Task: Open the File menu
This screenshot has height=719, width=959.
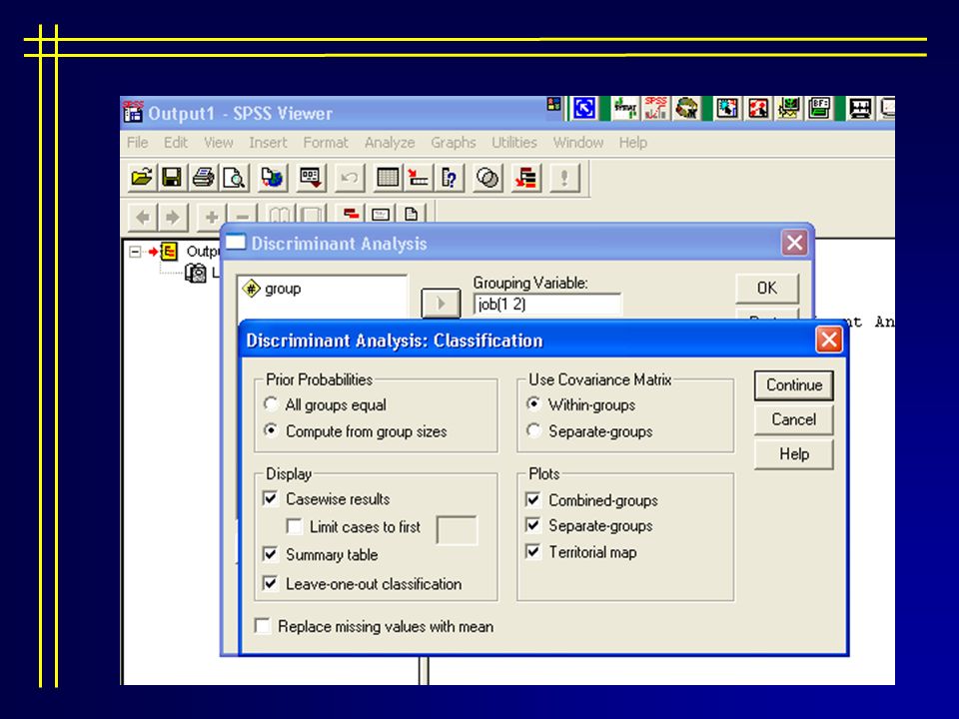Action: tap(138, 143)
